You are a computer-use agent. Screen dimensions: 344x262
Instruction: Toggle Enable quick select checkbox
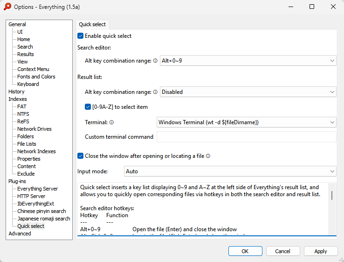[x=80, y=36]
